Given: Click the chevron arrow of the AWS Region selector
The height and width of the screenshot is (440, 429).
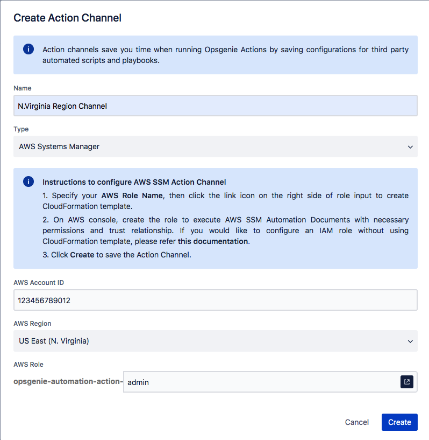Looking at the screenshot, I should coord(410,341).
